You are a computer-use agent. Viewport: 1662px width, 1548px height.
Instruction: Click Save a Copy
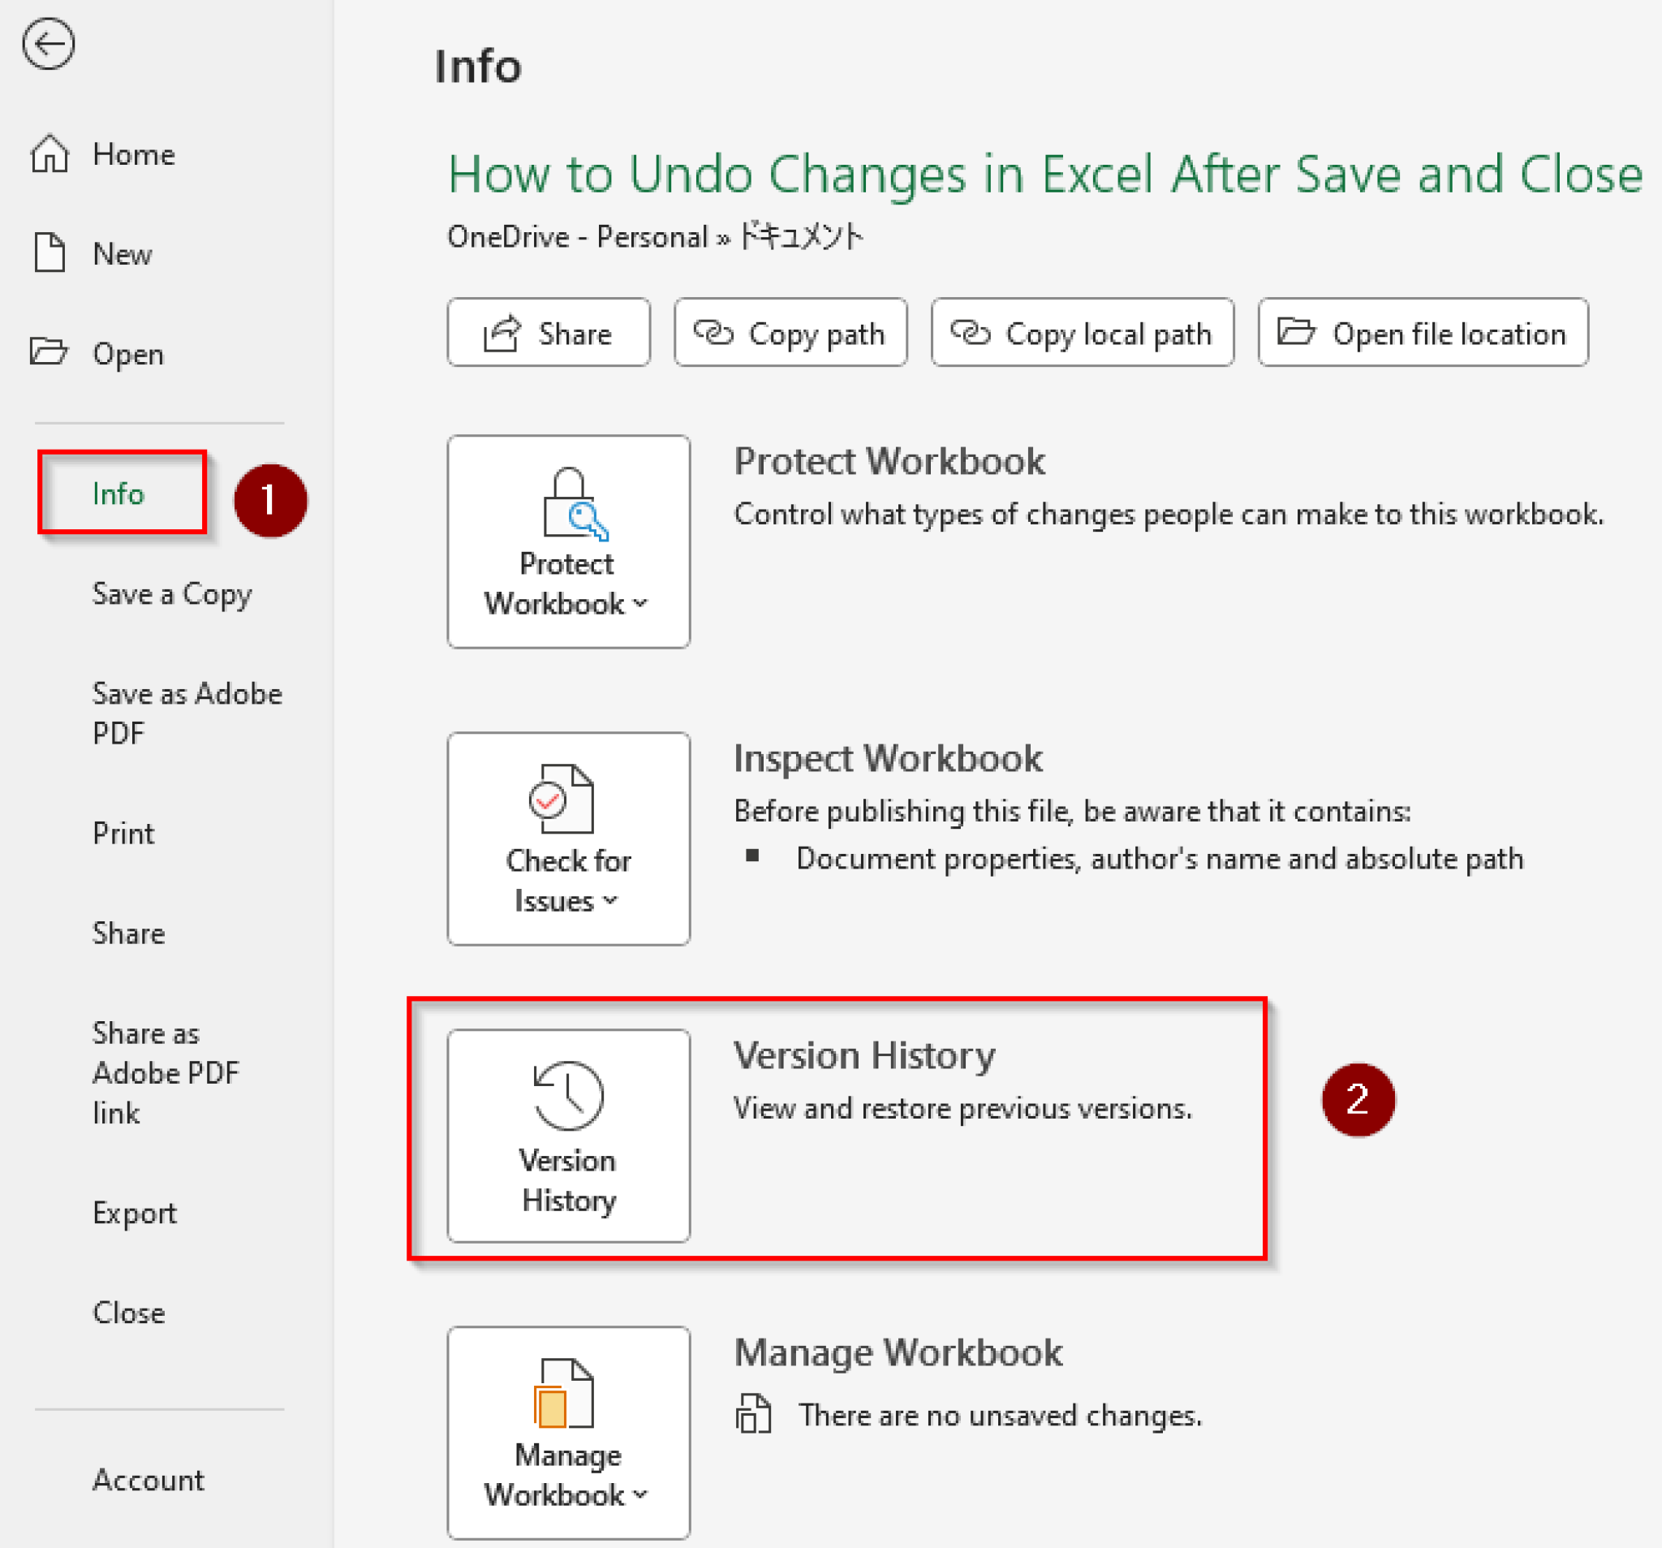tap(171, 595)
